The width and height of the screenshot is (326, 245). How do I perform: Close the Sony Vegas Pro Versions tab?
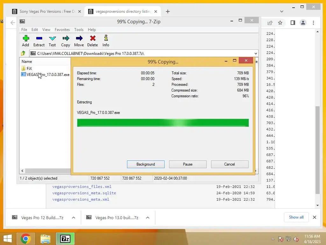click(x=79, y=11)
